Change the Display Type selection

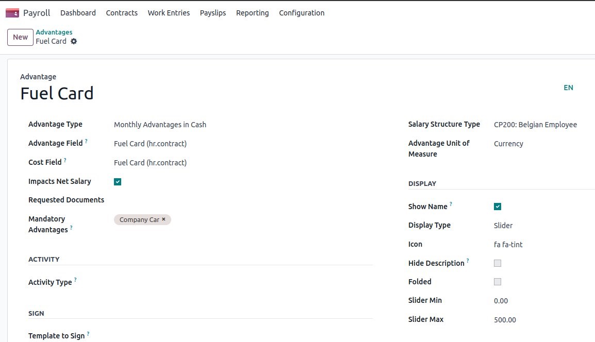503,225
